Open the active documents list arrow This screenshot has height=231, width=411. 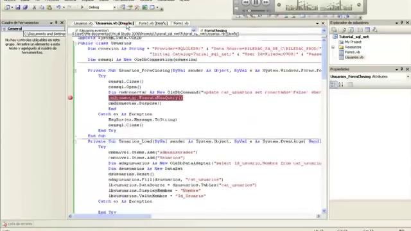point(317,23)
